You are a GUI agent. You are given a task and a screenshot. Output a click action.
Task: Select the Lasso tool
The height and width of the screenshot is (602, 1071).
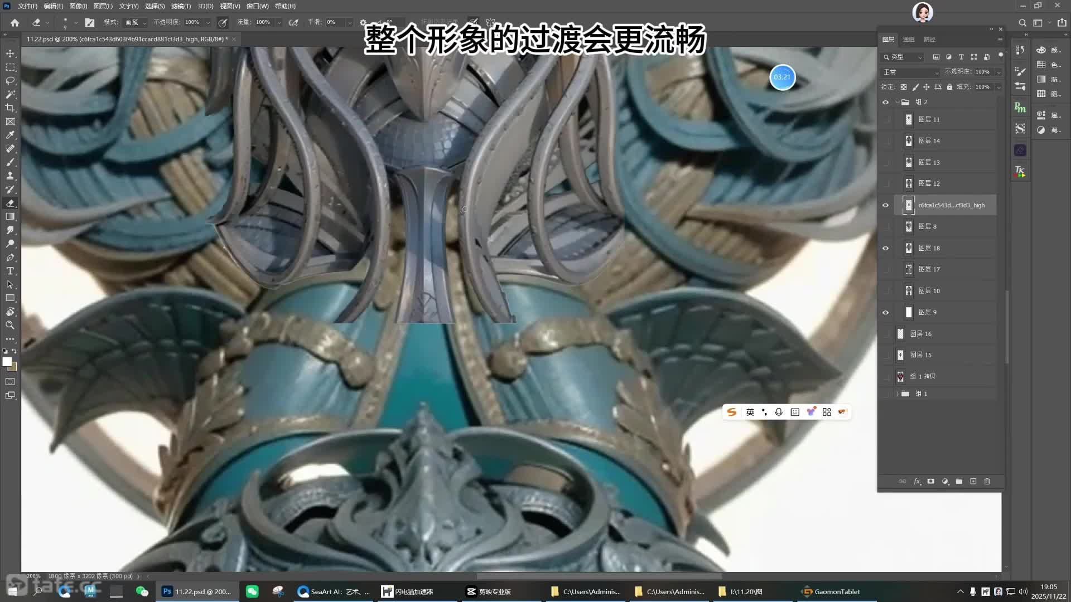click(x=10, y=81)
